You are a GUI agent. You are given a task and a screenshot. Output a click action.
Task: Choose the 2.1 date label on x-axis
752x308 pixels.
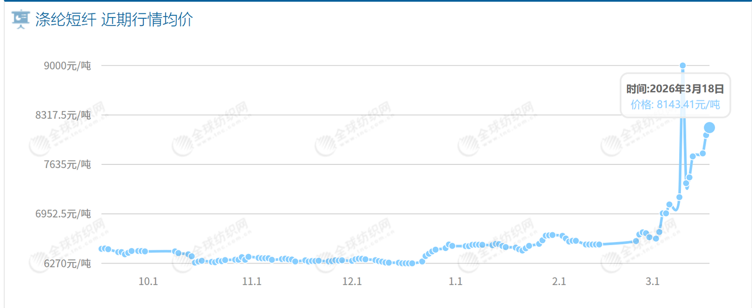click(x=559, y=282)
